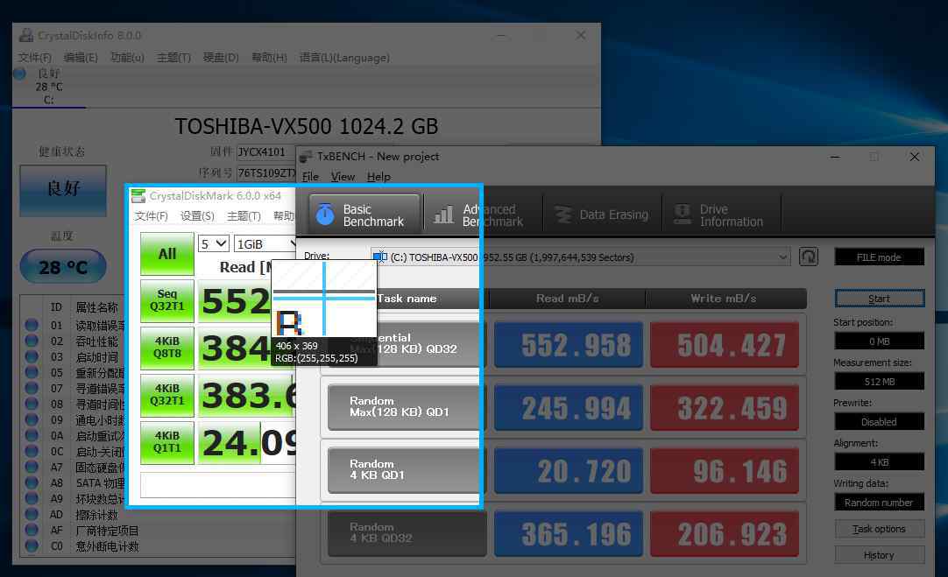
Task: Expand the TxBENCH Drive selection dropdown
Action: tap(782, 257)
